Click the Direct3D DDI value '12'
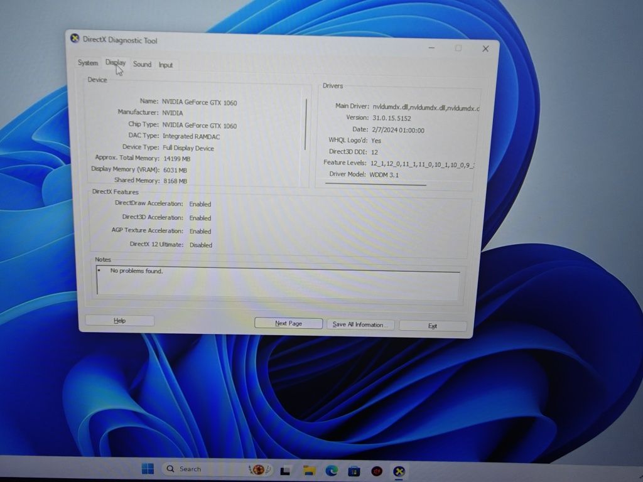Viewport: 643px width, 482px height. coord(374,152)
